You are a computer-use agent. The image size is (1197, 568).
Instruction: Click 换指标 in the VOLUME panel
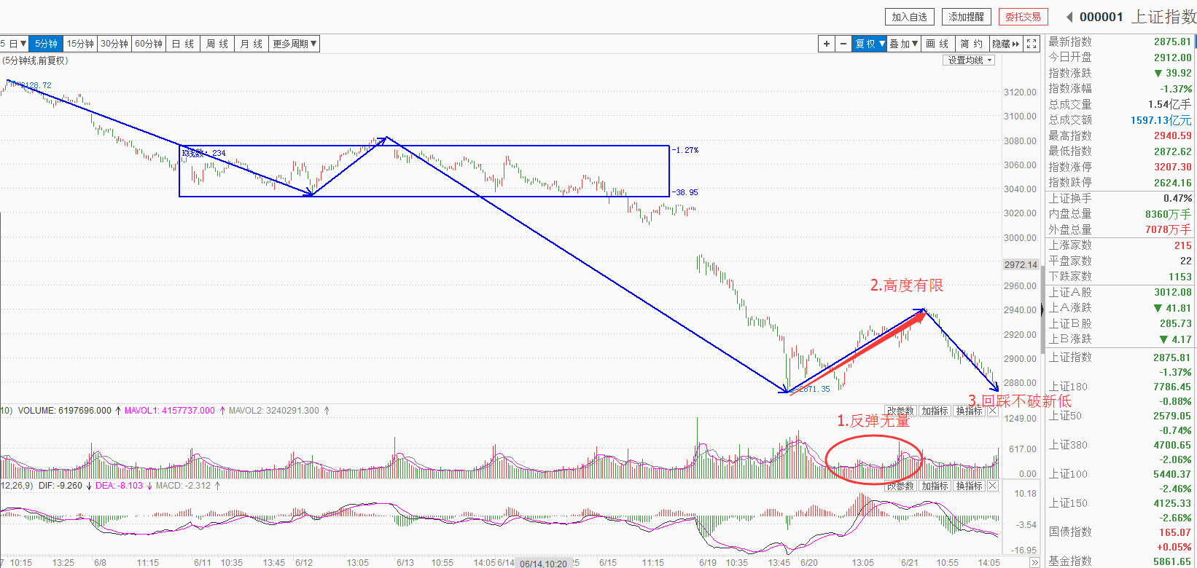970,411
